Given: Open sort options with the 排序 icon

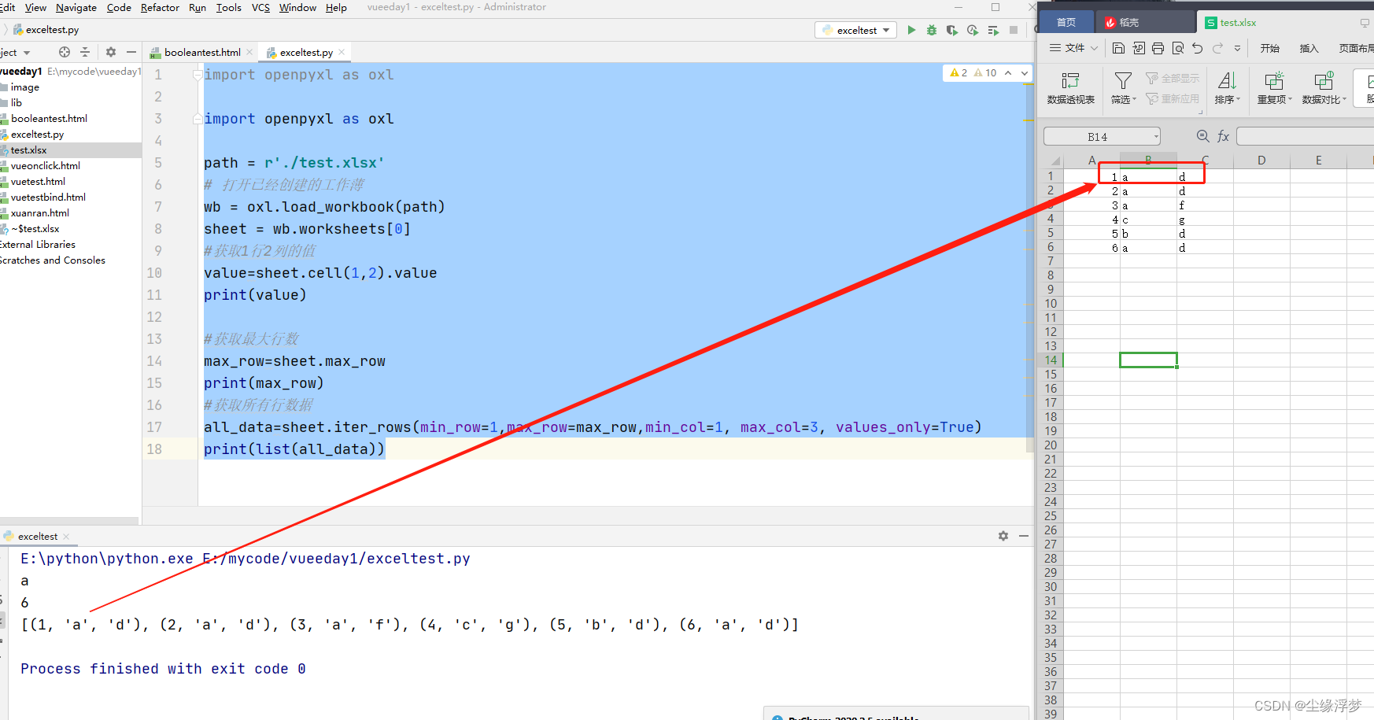Looking at the screenshot, I should [x=1227, y=88].
